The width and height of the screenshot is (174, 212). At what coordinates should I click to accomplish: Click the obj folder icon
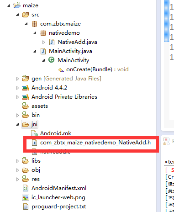pyautogui.click(x=26, y=170)
